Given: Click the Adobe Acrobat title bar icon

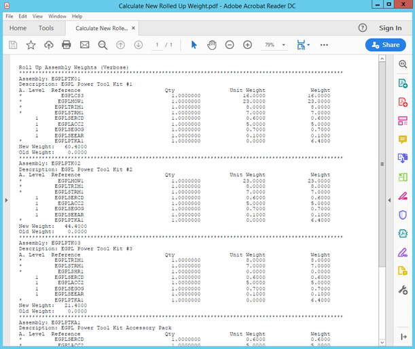Looking at the screenshot, I should (7, 5).
